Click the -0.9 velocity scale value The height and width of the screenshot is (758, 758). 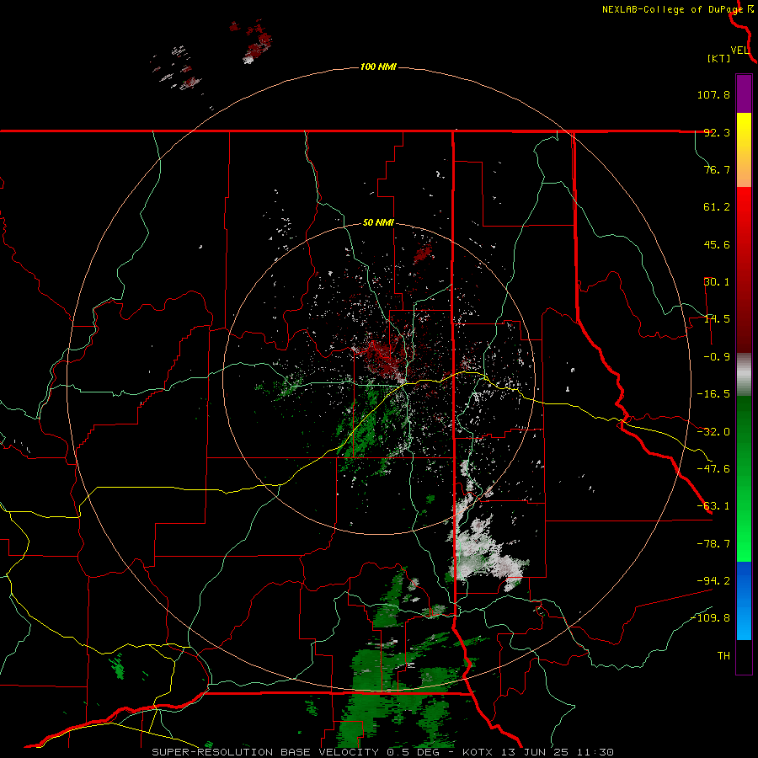[717, 357]
